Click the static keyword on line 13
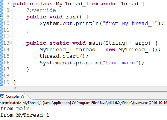This screenshot has height=120, width=167. 59,43
